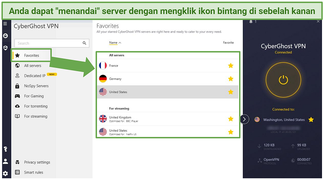The height and width of the screenshot is (180, 324).
Task: Click the 120 KB downloaded stat
Action: (269, 145)
